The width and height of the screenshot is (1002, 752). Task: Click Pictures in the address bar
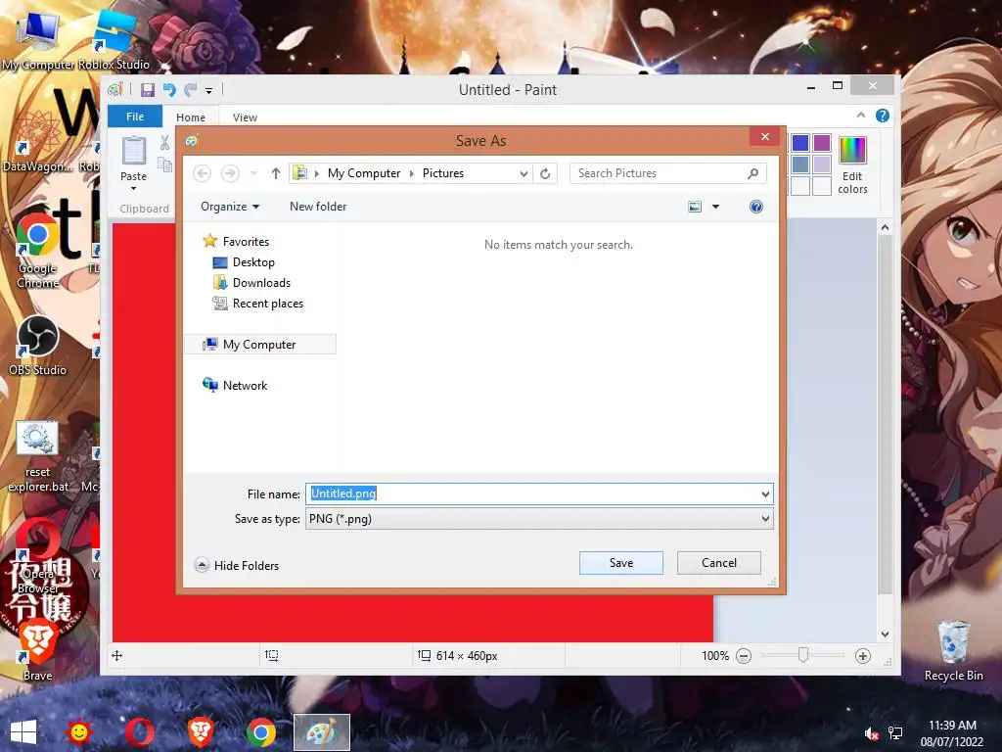tap(443, 173)
